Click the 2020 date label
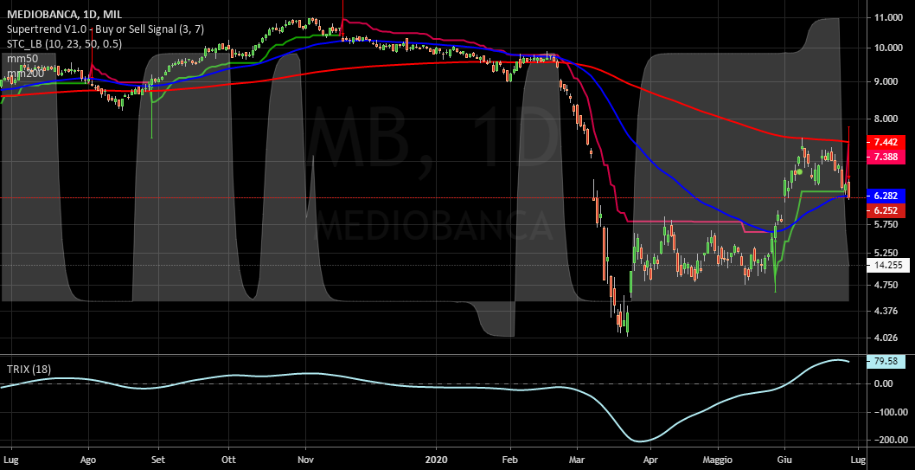 [x=437, y=460]
